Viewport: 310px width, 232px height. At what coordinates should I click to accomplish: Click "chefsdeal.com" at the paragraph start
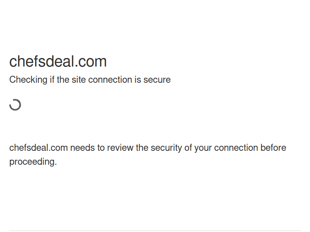tap(38, 148)
